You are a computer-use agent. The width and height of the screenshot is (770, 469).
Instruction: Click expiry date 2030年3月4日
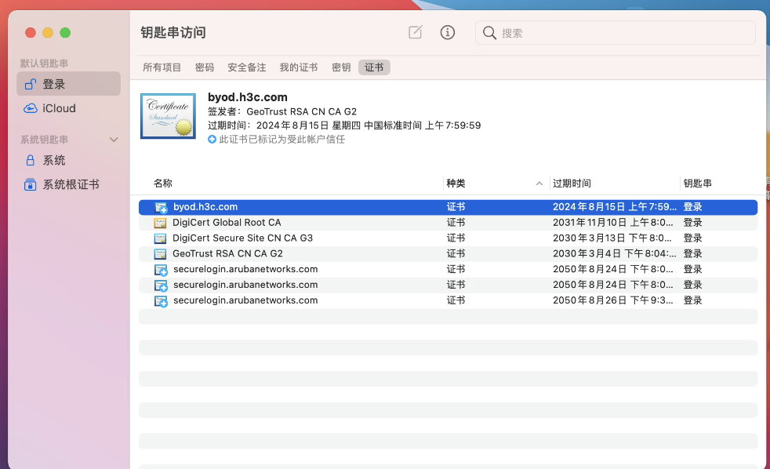pyautogui.click(x=614, y=254)
